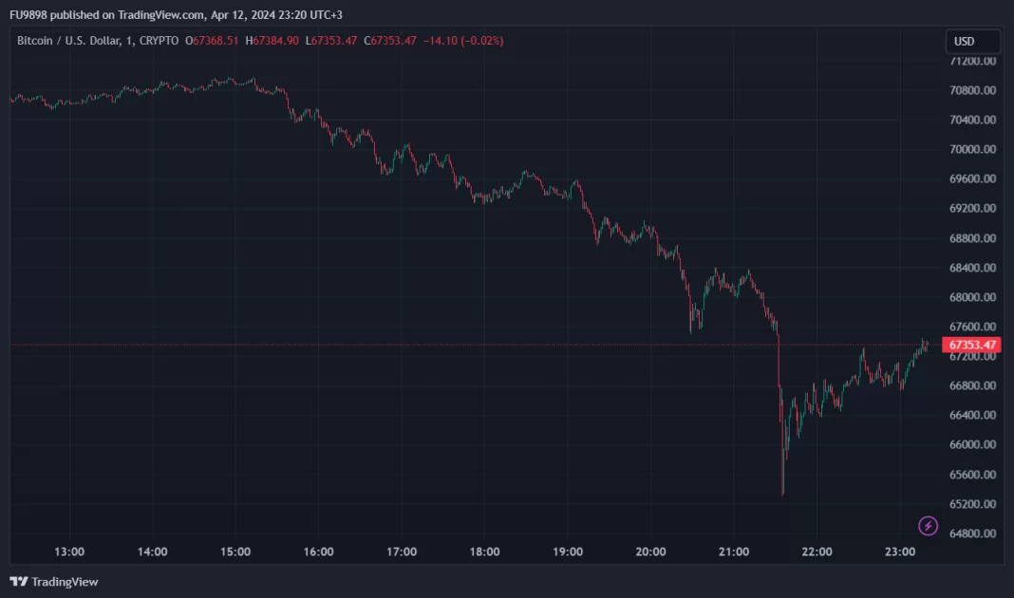Click the CRYPTO exchange label in legend

[158, 41]
